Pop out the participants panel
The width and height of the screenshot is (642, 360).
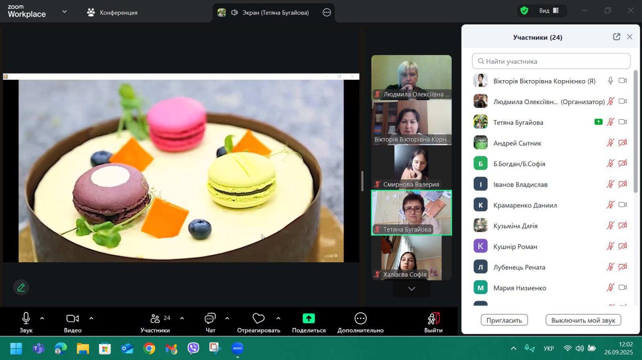tap(616, 37)
